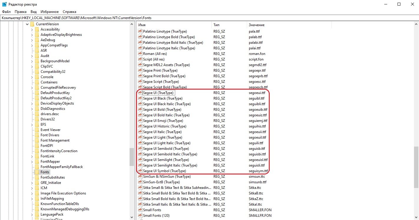
Task: Select the Image File Execution Options key
Action: [63, 193]
